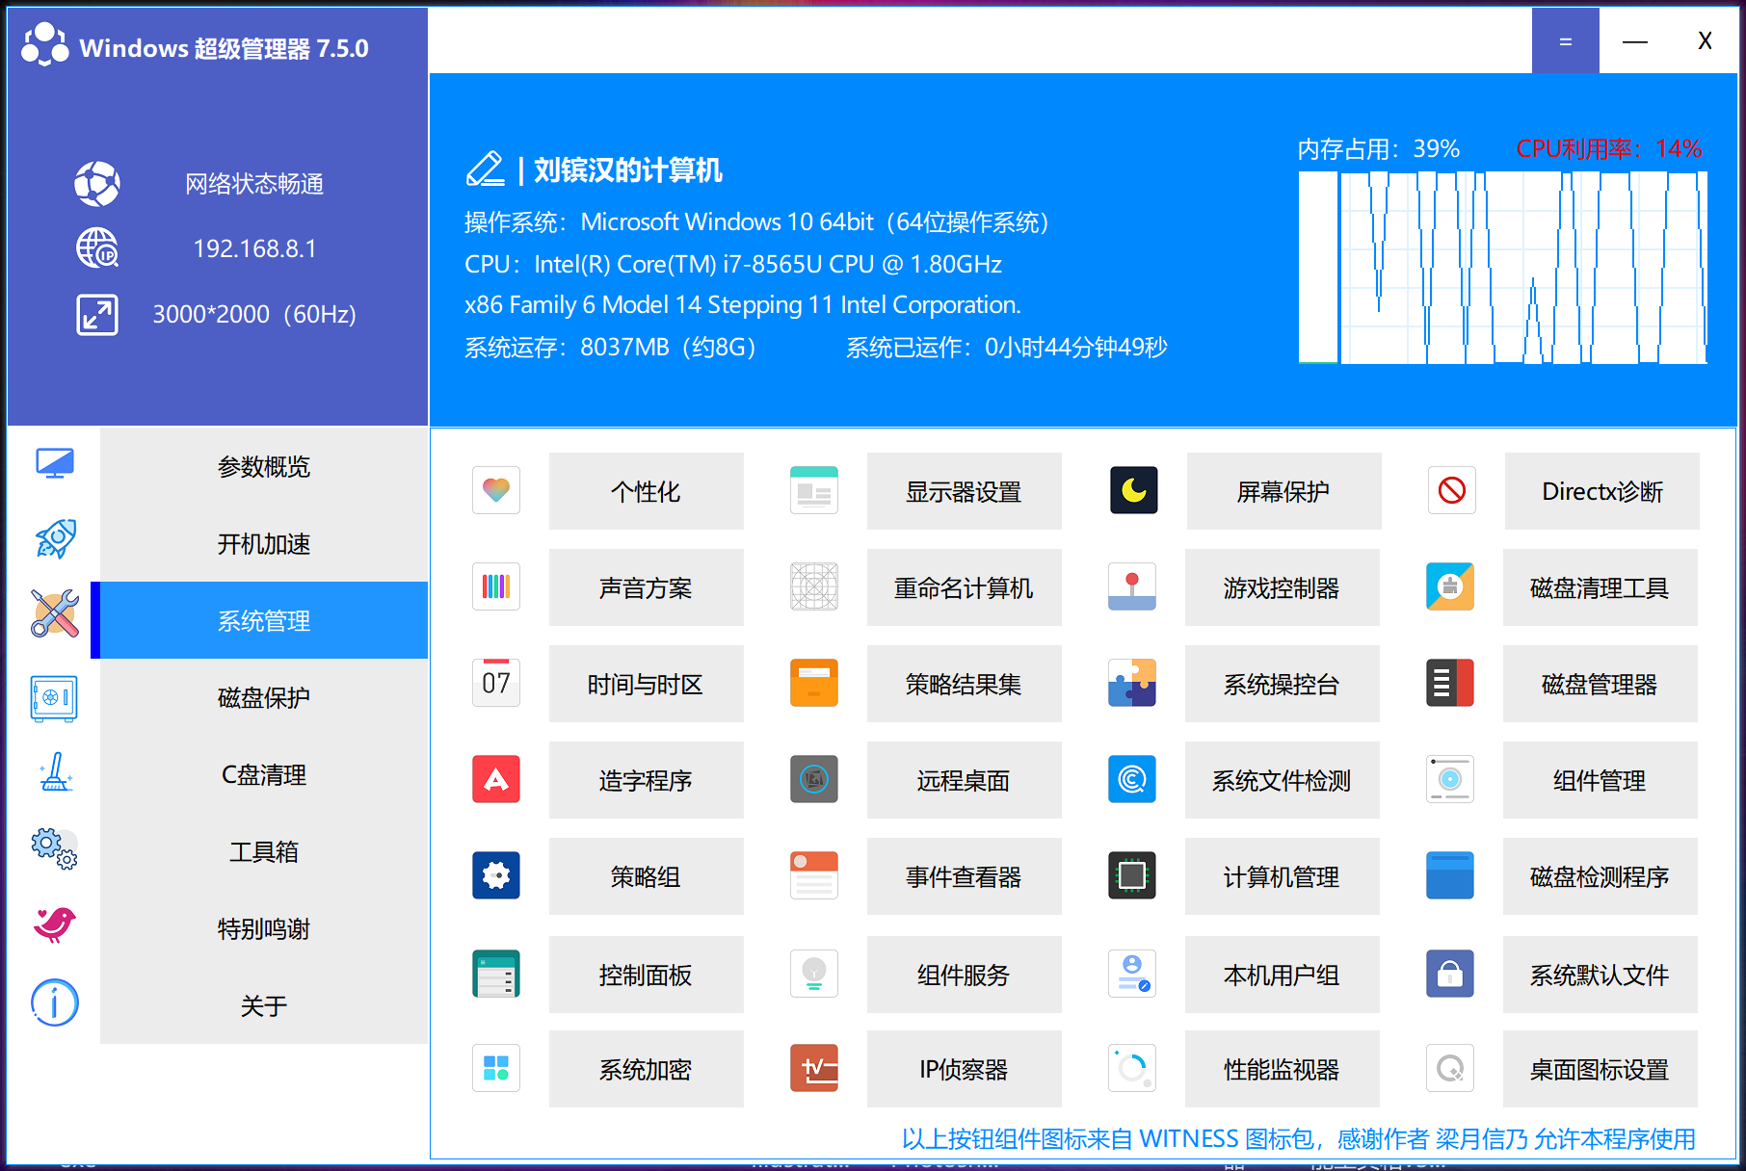Click the red prohibited icon beside Directx诊断
This screenshot has width=1746, height=1171.
coord(1452,490)
